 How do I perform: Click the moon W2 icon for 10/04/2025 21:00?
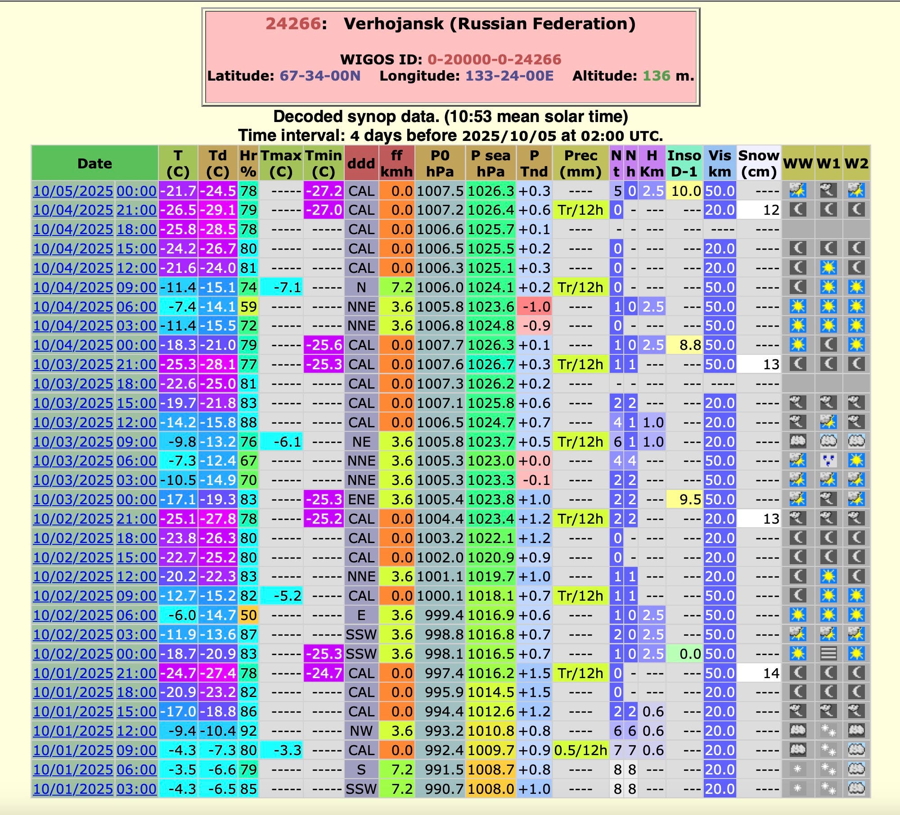856,210
